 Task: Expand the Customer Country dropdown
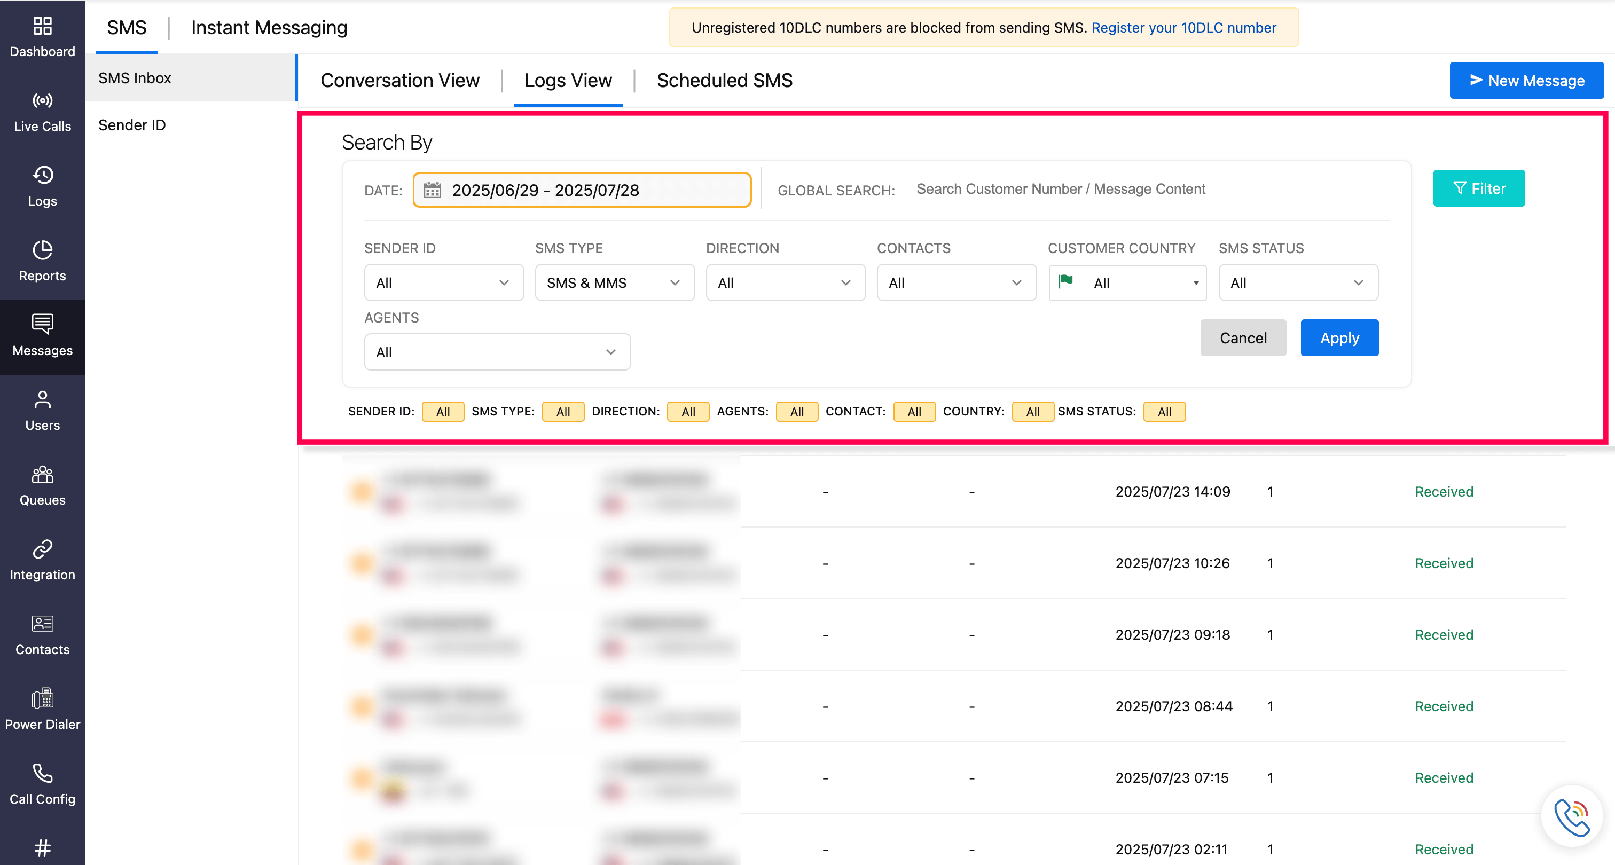1127,282
